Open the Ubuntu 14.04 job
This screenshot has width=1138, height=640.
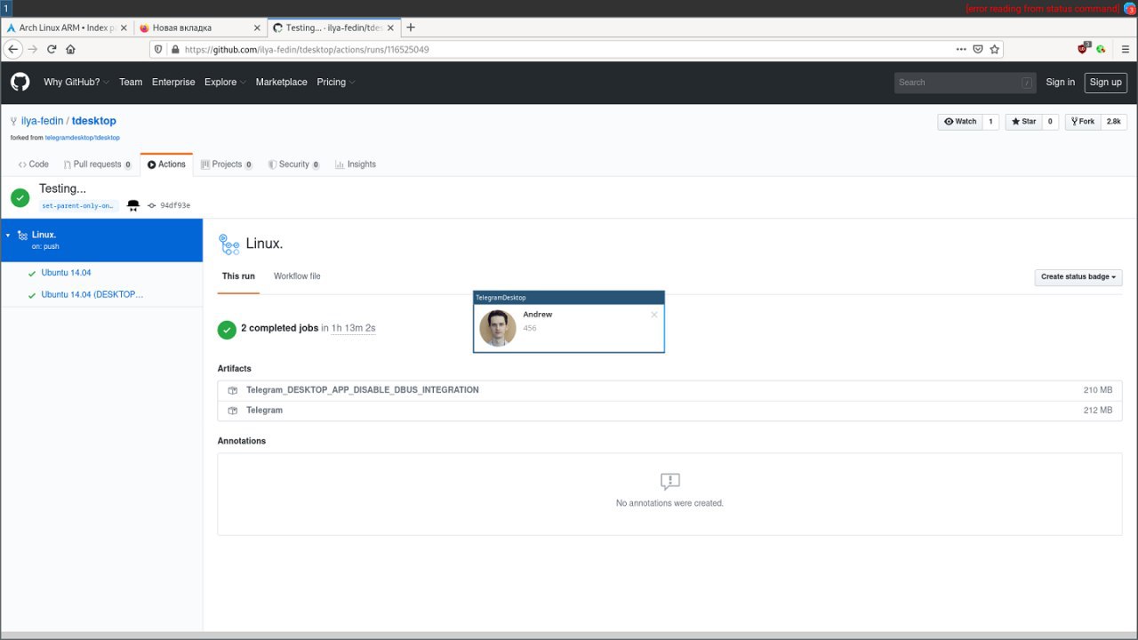point(66,273)
